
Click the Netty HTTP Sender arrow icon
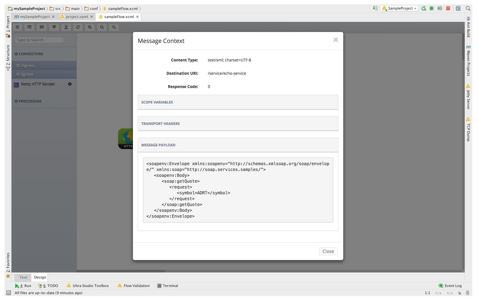point(70,84)
